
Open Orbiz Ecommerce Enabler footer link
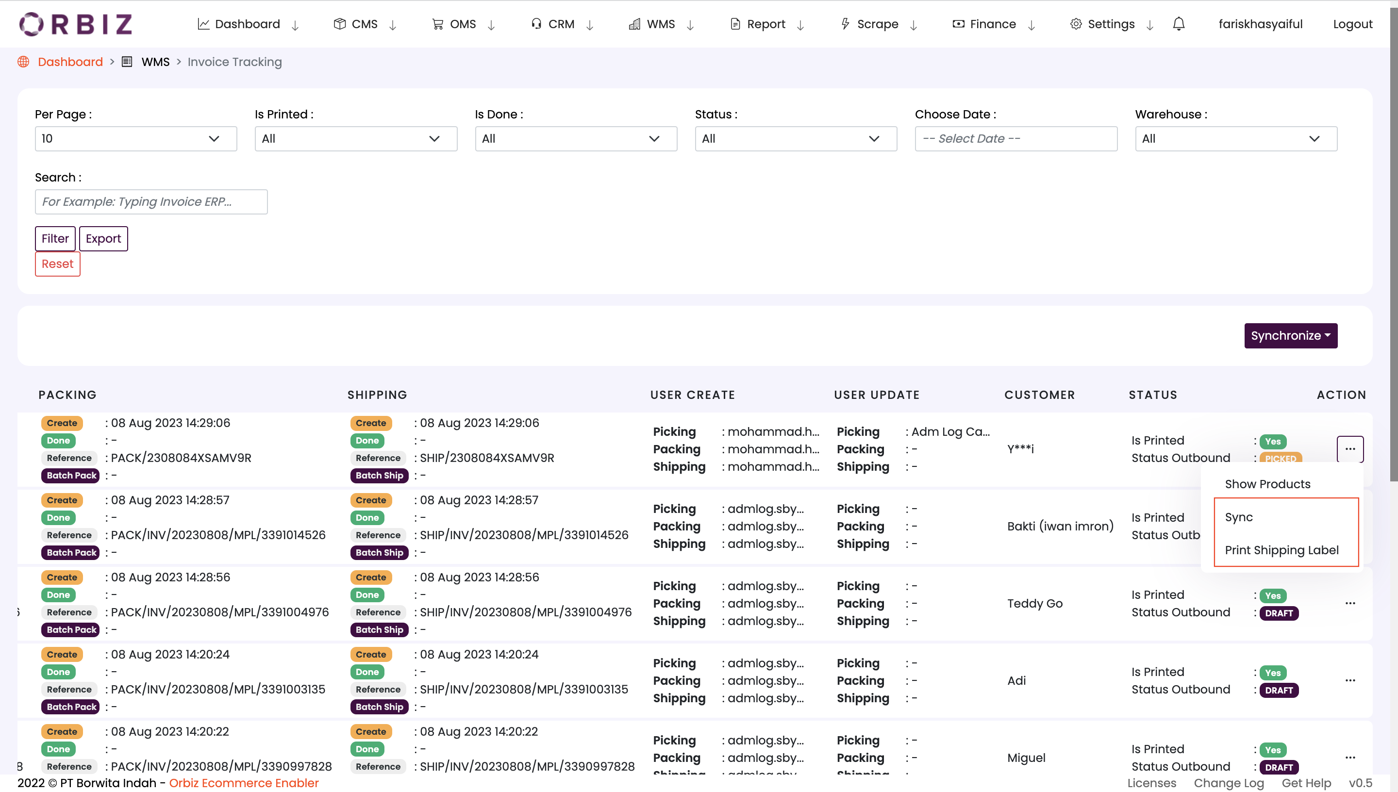click(x=244, y=783)
